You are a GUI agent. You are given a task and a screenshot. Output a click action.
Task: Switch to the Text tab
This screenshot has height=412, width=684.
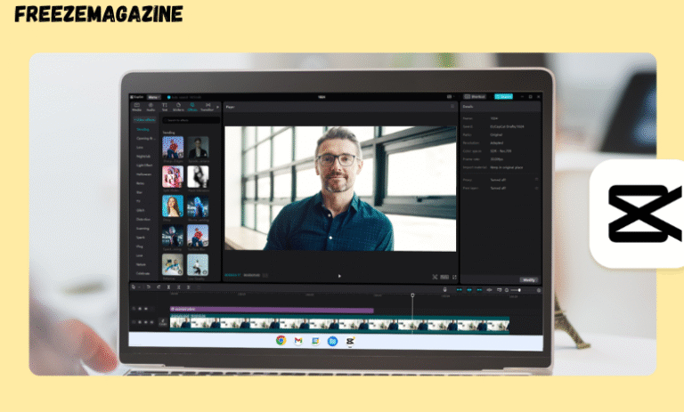[x=165, y=108]
